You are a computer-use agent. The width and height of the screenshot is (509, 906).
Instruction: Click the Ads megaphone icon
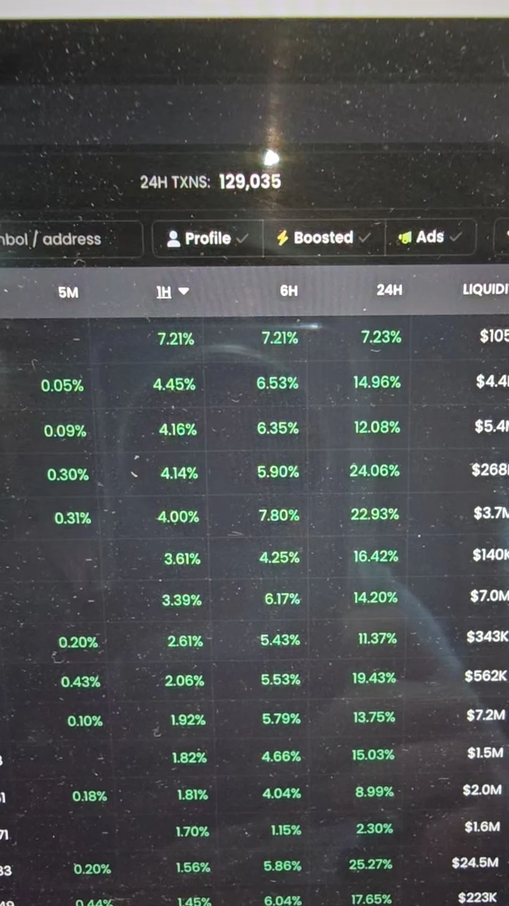pyautogui.click(x=405, y=237)
